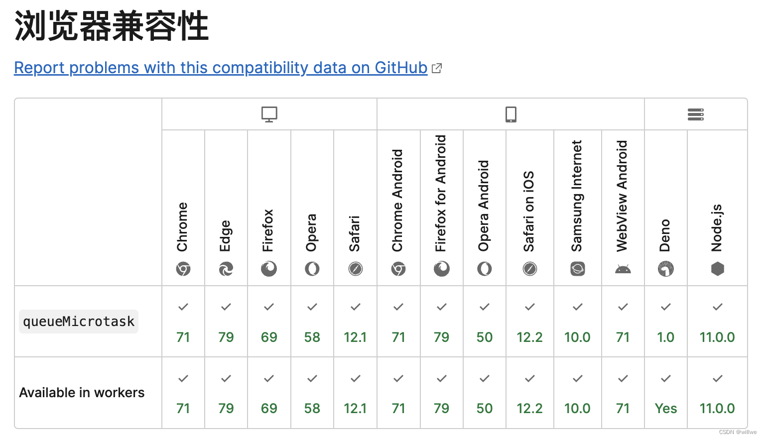
Task: Toggle the Safari on iOS support checkmark
Action: pyautogui.click(x=529, y=307)
